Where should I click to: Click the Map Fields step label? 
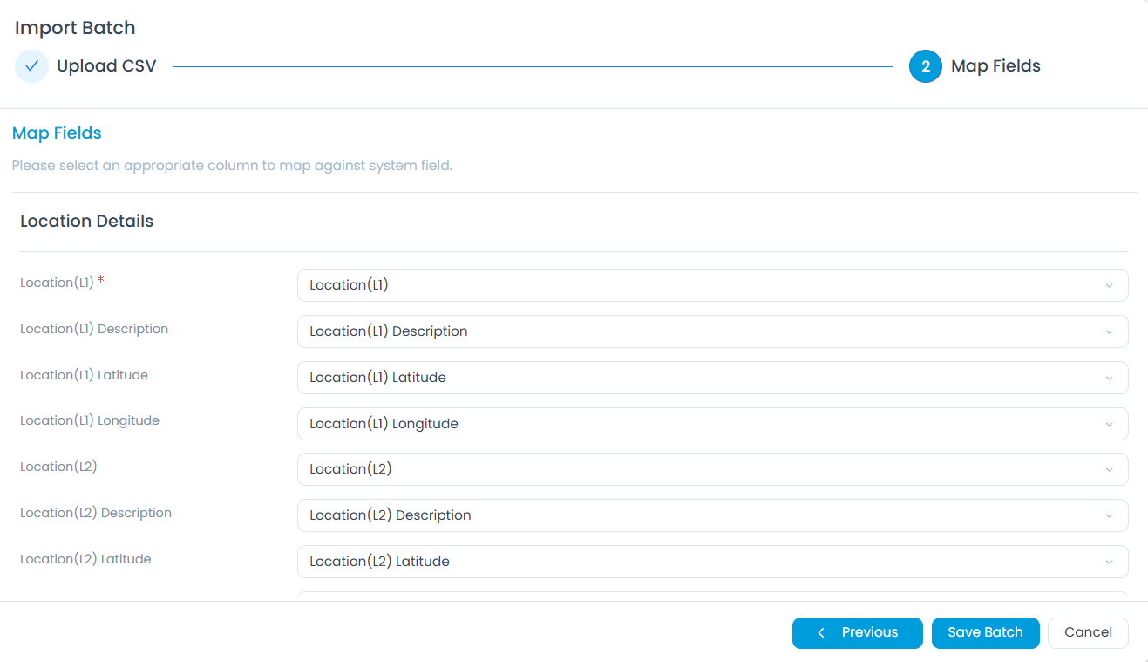coord(995,66)
